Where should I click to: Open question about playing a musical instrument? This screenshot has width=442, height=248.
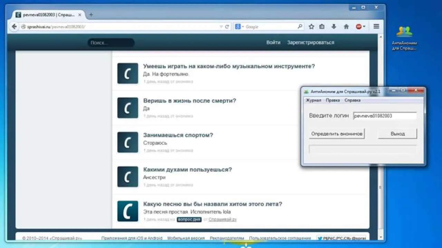(x=229, y=66)
